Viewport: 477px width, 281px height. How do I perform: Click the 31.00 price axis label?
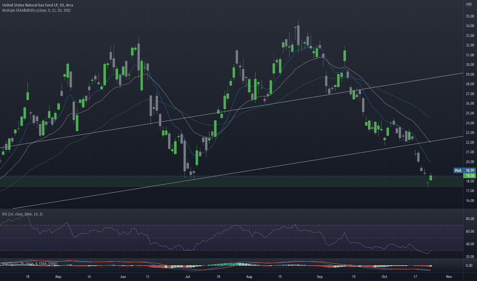point(470,55)
